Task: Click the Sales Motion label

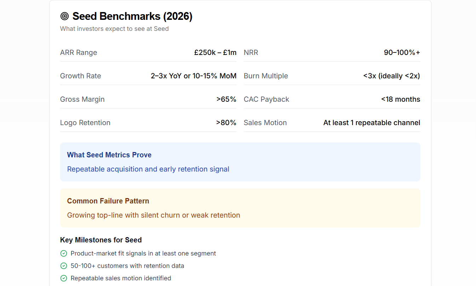Action: 265,123
